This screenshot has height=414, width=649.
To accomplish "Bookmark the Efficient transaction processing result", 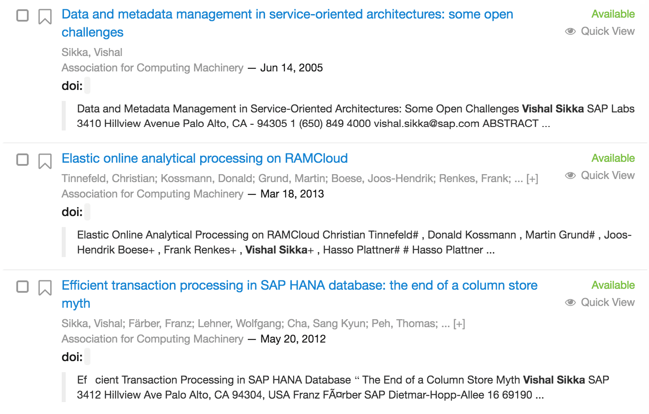I will (x=45, y=288).
